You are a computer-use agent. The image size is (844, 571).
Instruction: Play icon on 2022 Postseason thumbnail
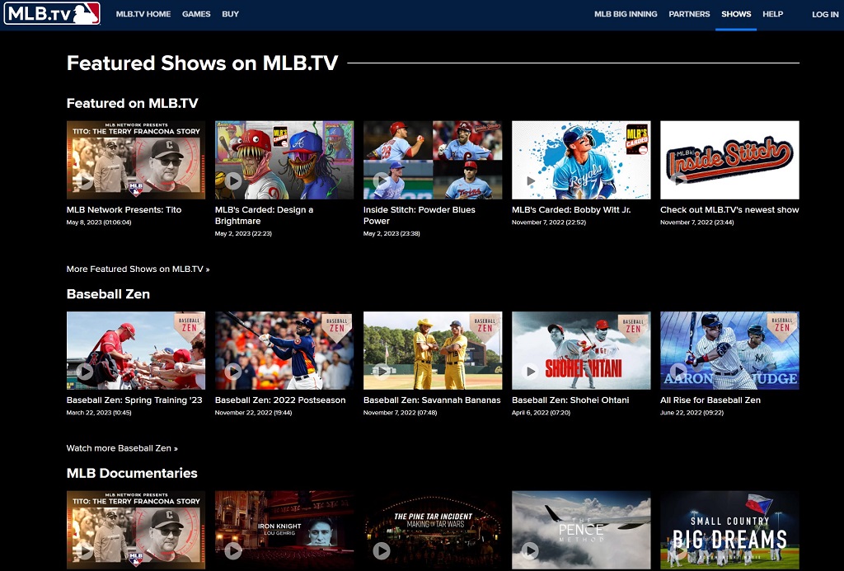[233, 371]
